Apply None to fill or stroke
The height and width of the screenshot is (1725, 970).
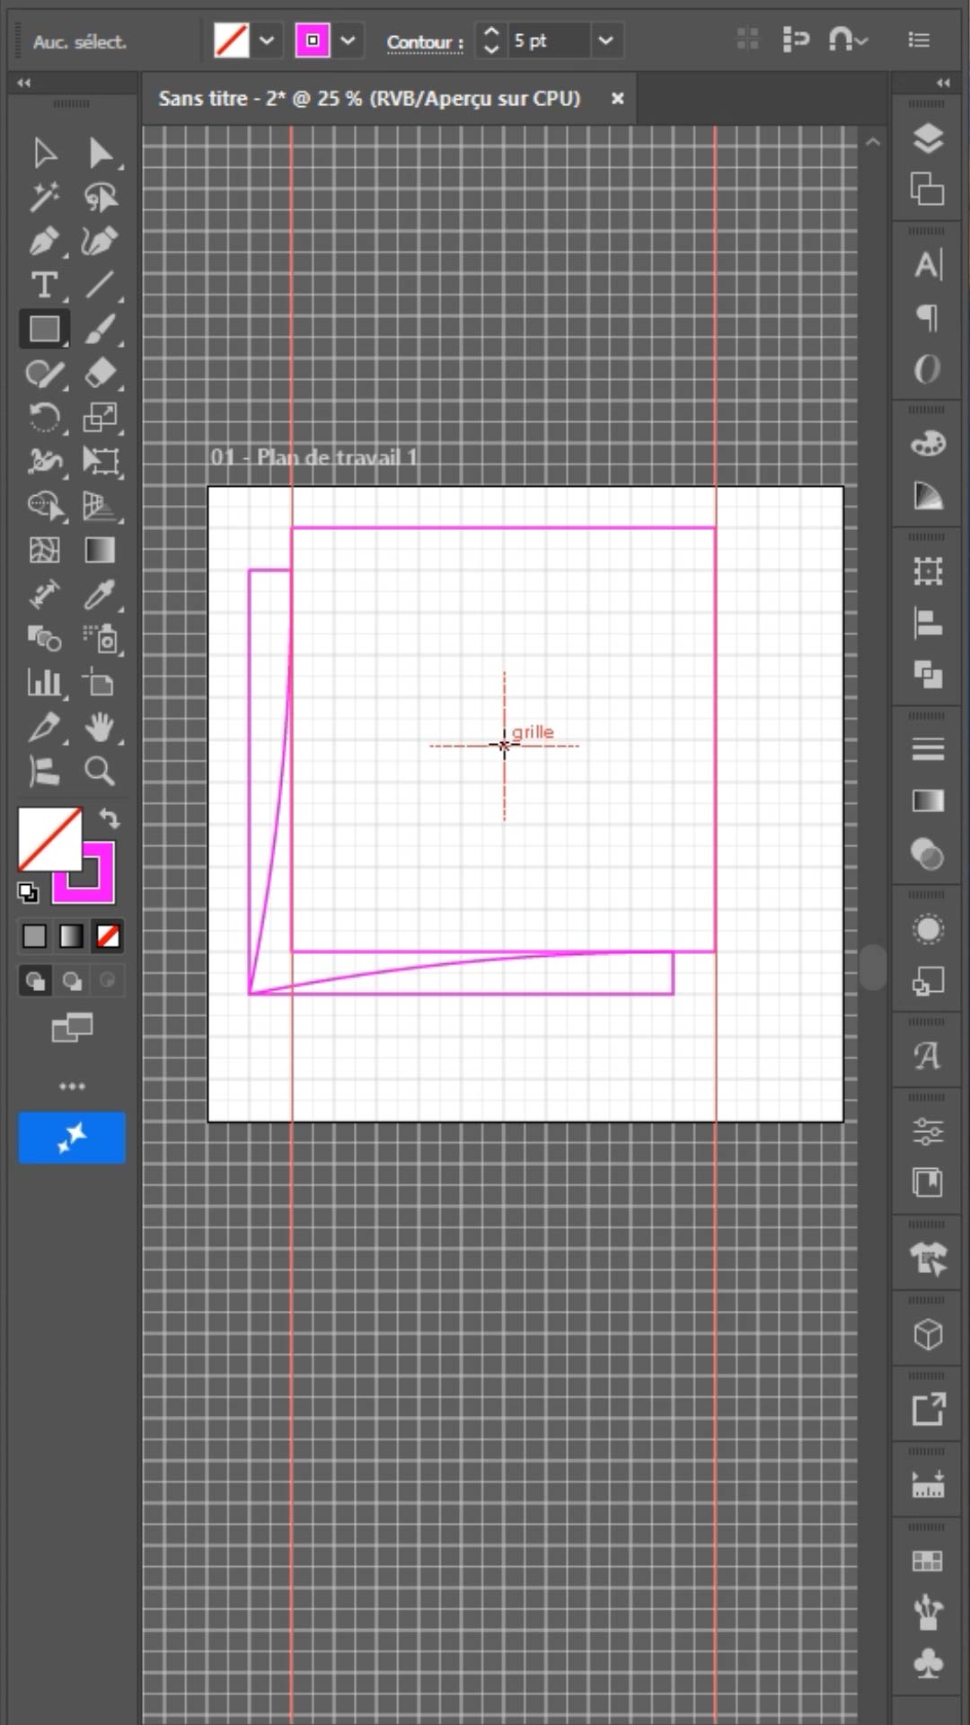[x=108, y=936]
